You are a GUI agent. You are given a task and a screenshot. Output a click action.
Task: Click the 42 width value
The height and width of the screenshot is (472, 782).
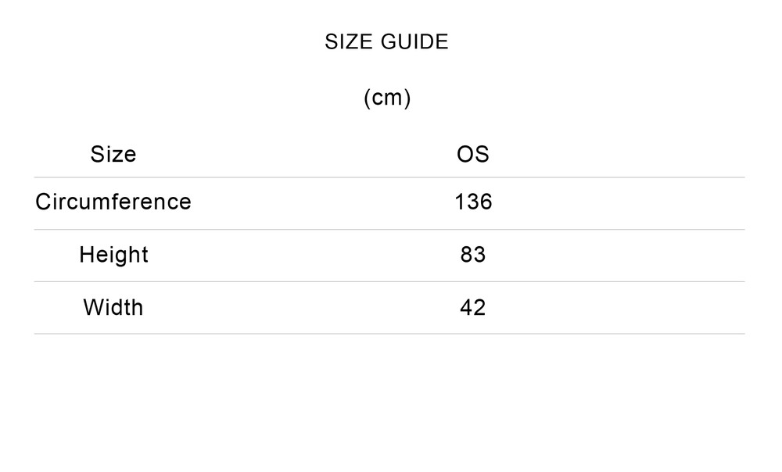[473, 307]
